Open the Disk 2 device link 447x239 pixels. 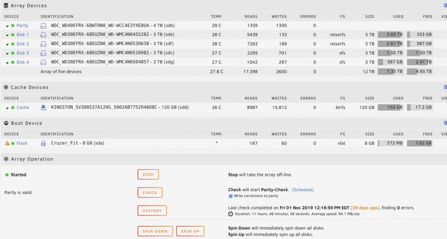tap(22, 44)
